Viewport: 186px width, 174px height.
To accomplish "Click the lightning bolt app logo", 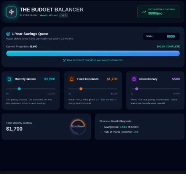I will (11, 12).
